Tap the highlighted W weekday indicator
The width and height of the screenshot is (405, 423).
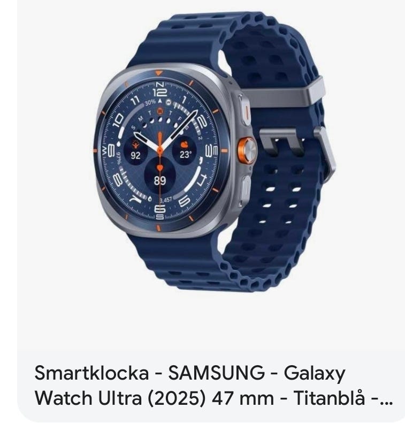click(160, 111)
